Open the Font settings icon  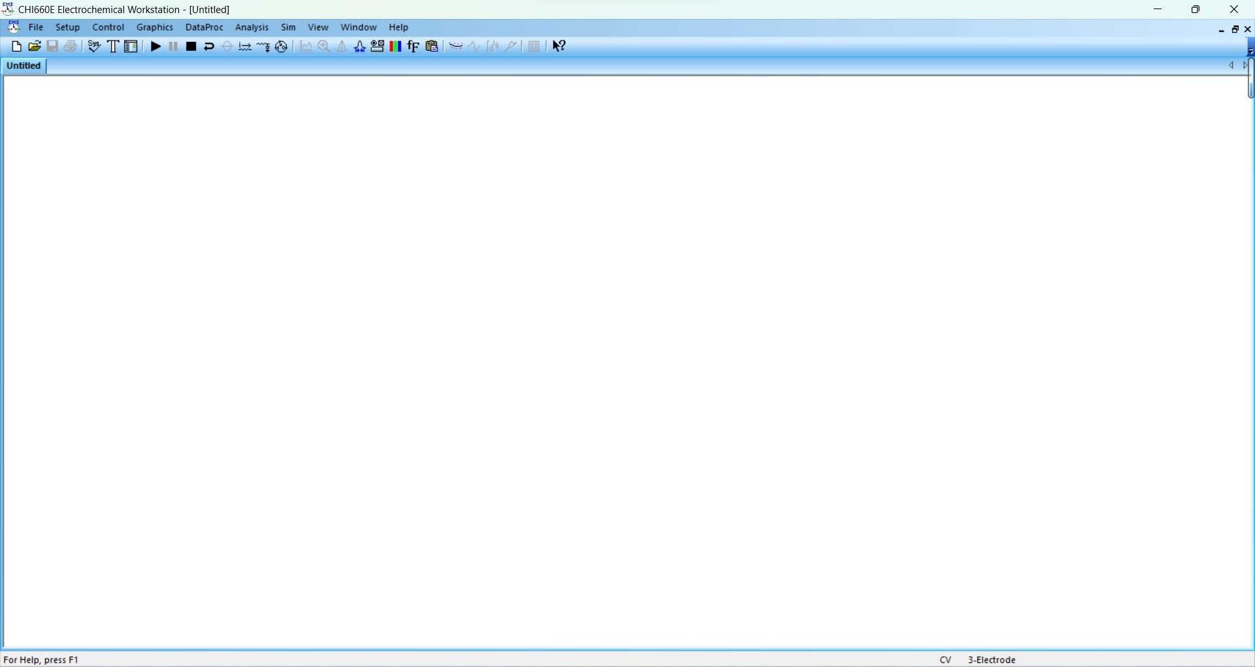414,46
